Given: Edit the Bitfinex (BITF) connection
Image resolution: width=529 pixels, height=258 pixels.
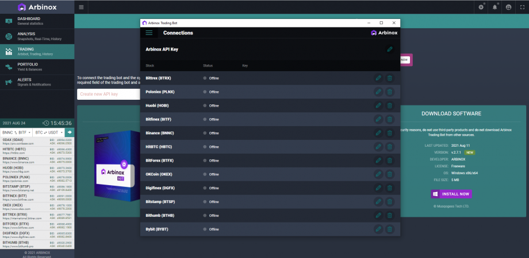Looking at the screenshot, I should (378, 119).
